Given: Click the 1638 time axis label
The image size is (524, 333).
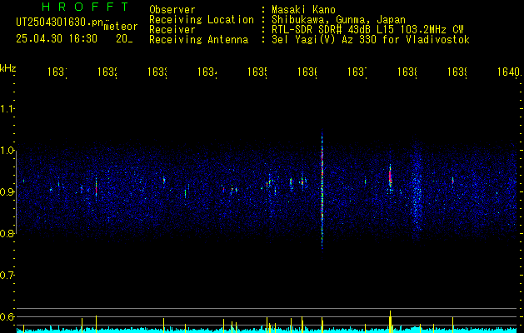Looking at the screenshot, I should click(407, 72).
